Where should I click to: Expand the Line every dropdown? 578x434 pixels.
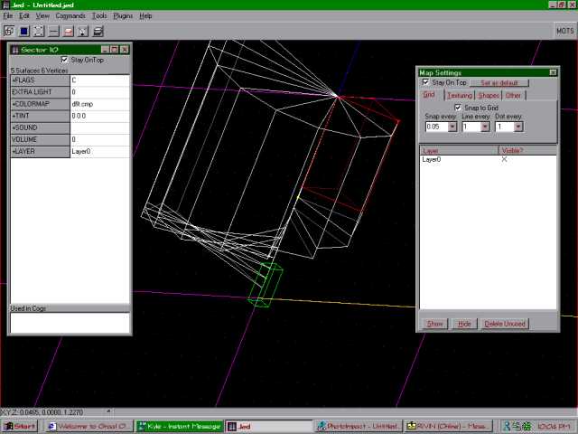pos(485,127)
